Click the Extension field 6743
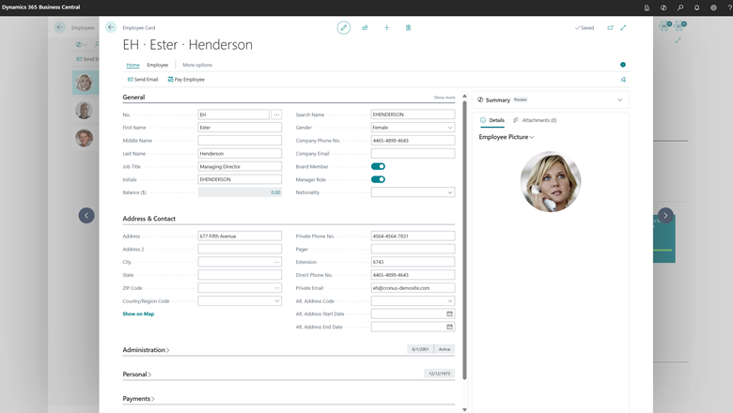This screenshot has height=413, width=733. (413, 262)
